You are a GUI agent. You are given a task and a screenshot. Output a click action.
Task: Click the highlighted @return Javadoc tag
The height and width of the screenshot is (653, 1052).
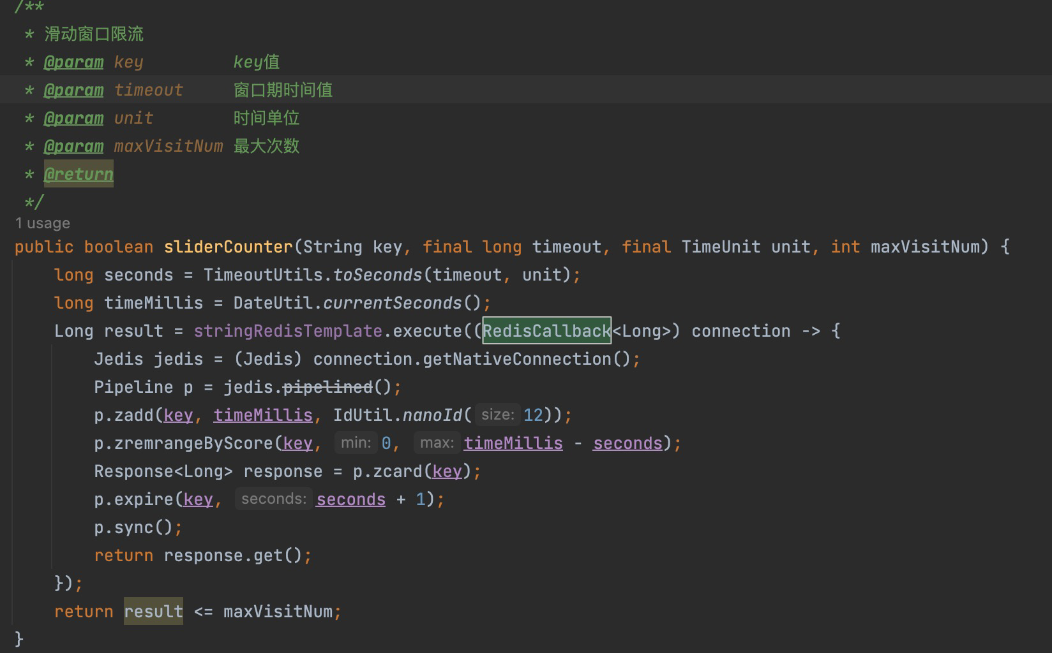(x=79, y=174)
